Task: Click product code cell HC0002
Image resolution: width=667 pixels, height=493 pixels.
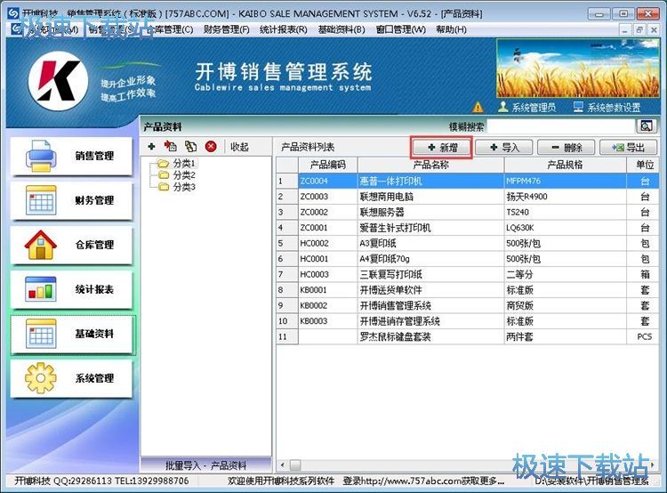Action: [327, 243]
